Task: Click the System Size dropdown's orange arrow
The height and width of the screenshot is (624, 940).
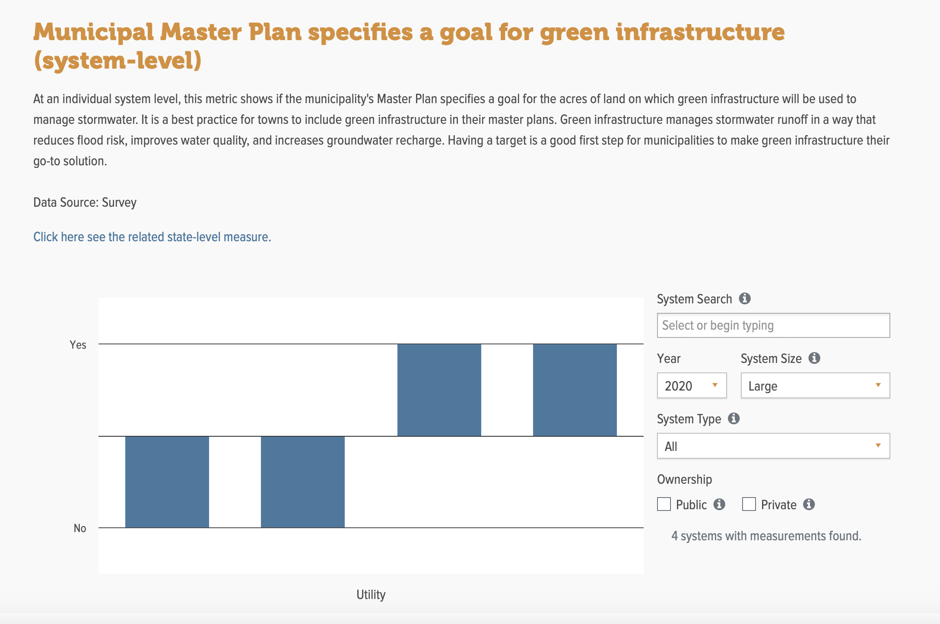Action: 878,385
